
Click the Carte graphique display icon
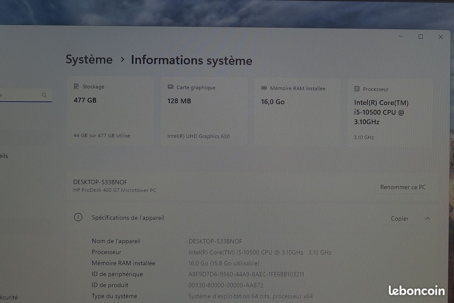click(x=170, y=87)
